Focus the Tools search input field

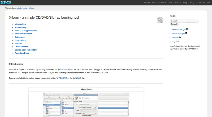pos(184,21)
